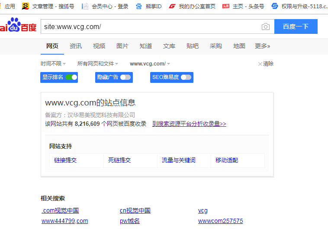Screen dimensions: 328x236
Task: Enable the SEO难易度 switch
Action: (186, 77)
